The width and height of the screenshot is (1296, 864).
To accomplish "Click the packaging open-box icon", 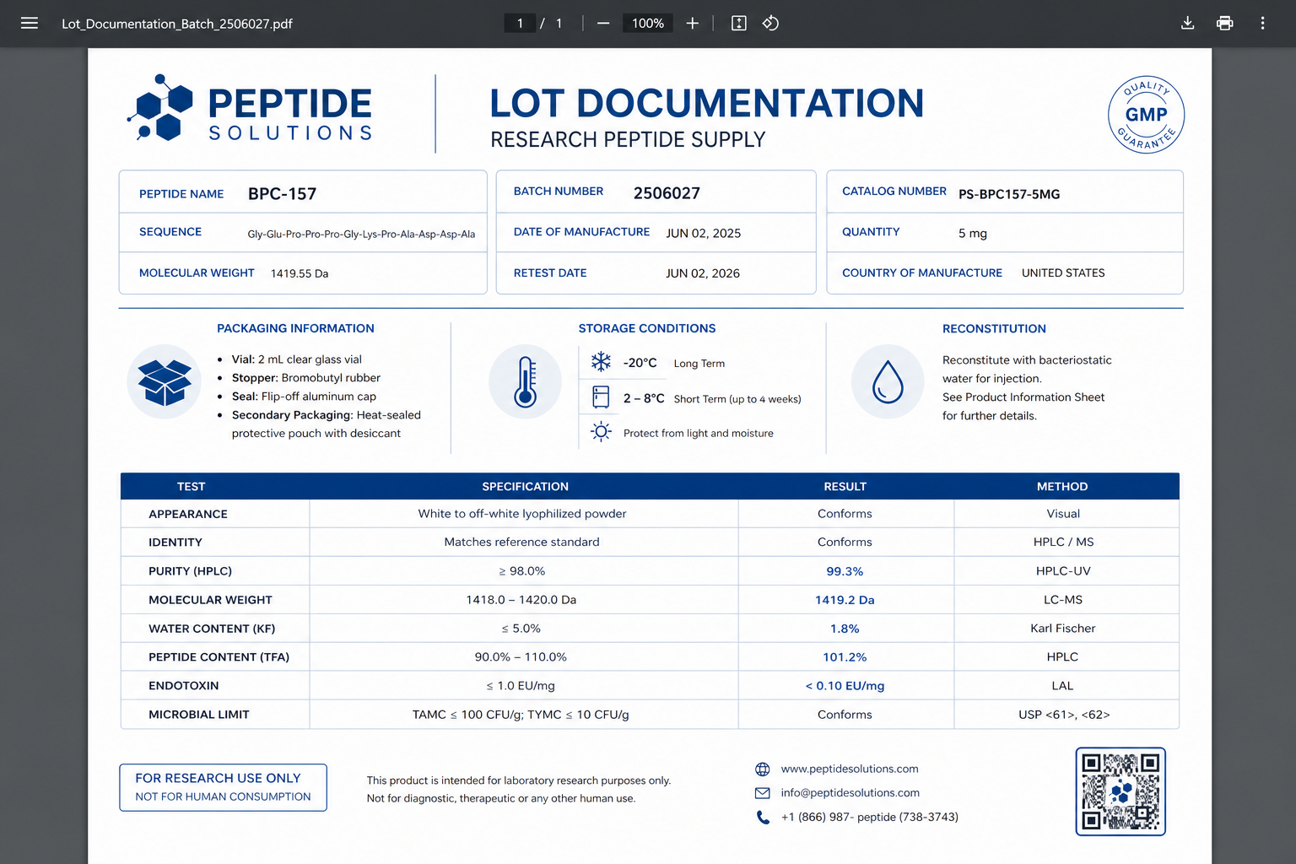I will [x=165, y=381].
